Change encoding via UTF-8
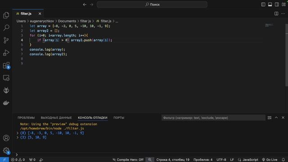Viewport: 288px width, 162px height. [221, 160]
